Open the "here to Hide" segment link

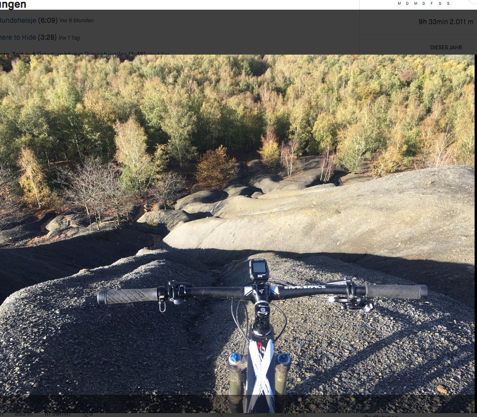click(18, 37)
